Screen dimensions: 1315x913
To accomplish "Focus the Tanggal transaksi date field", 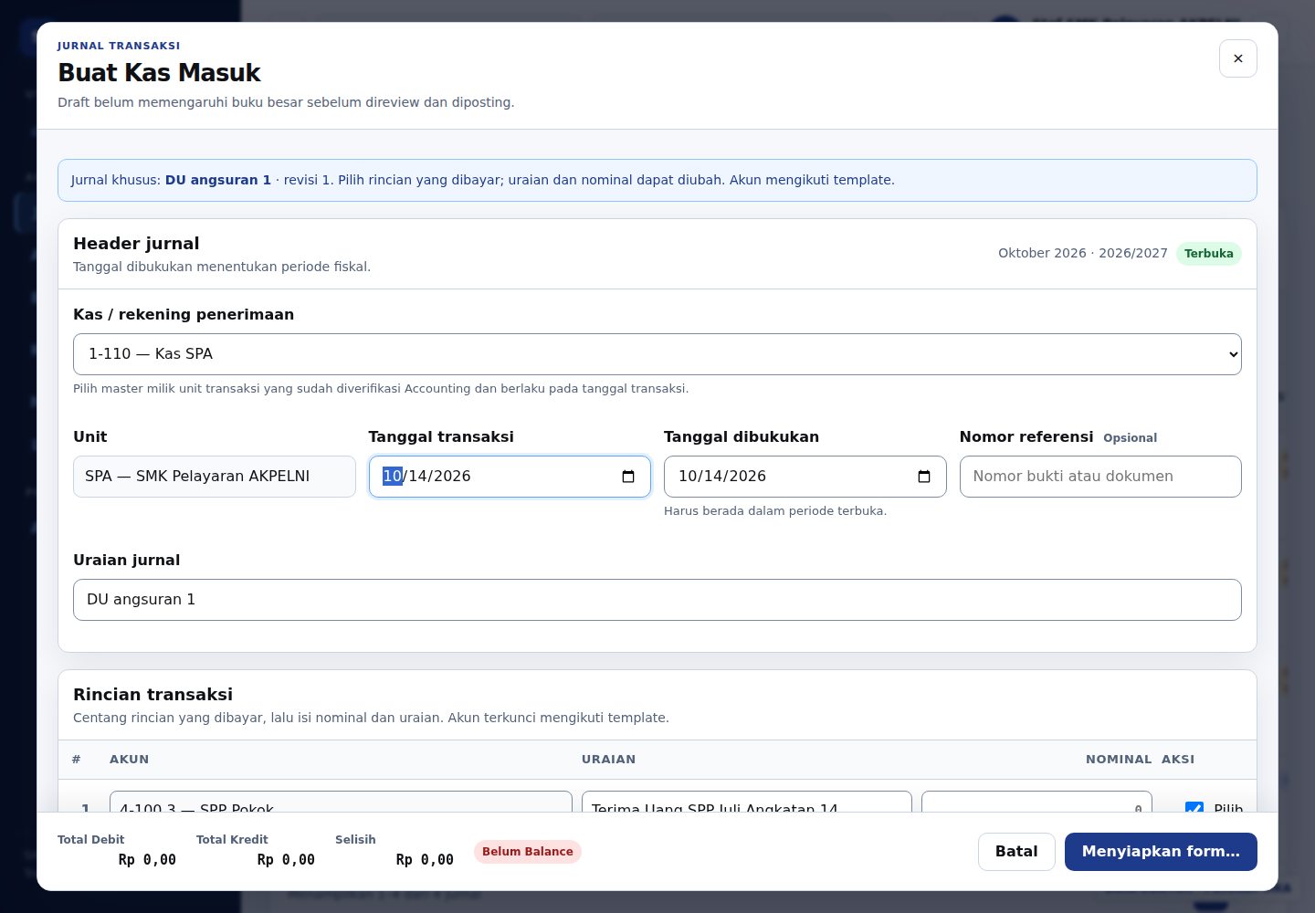I will point(510,477).
